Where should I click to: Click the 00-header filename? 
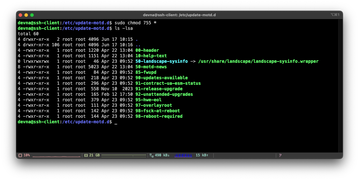(x=147, y=50)
